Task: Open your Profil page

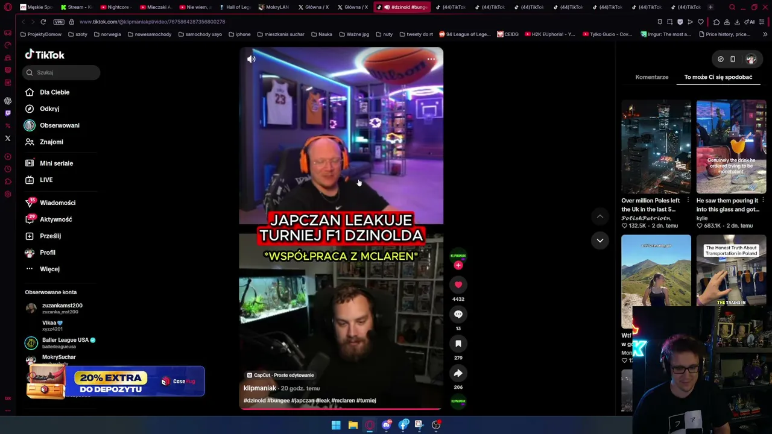Action: coord(40,253)
